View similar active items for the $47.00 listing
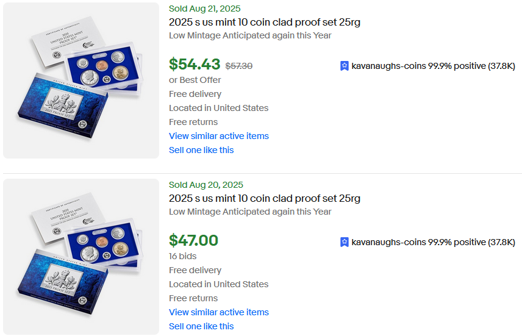The height and width of the screenshot is (336, 522). [x=218, y=312]
